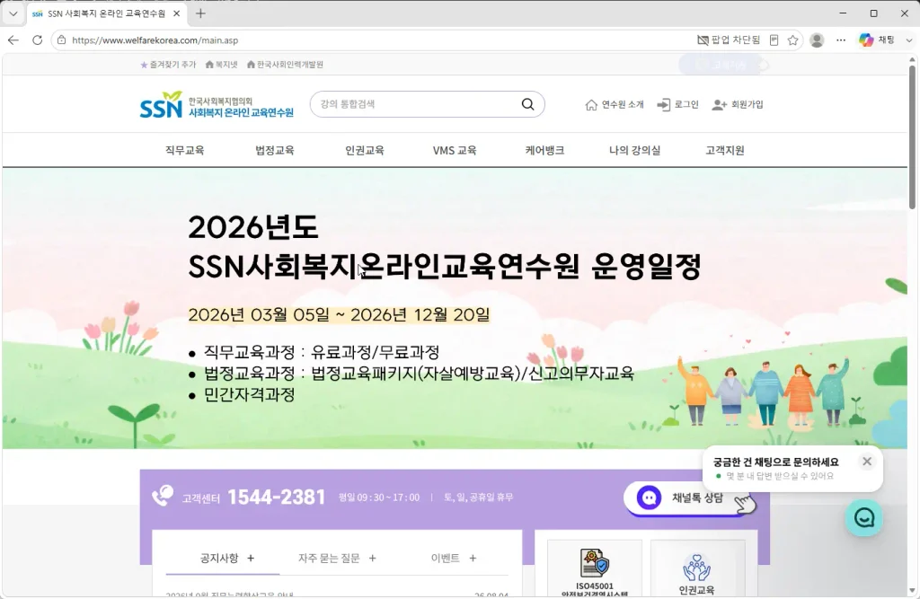Viewport: 920px width, 599px height.
Task: Click the page vertical scrollbar thumb
Action: click(x=913, y=137)
